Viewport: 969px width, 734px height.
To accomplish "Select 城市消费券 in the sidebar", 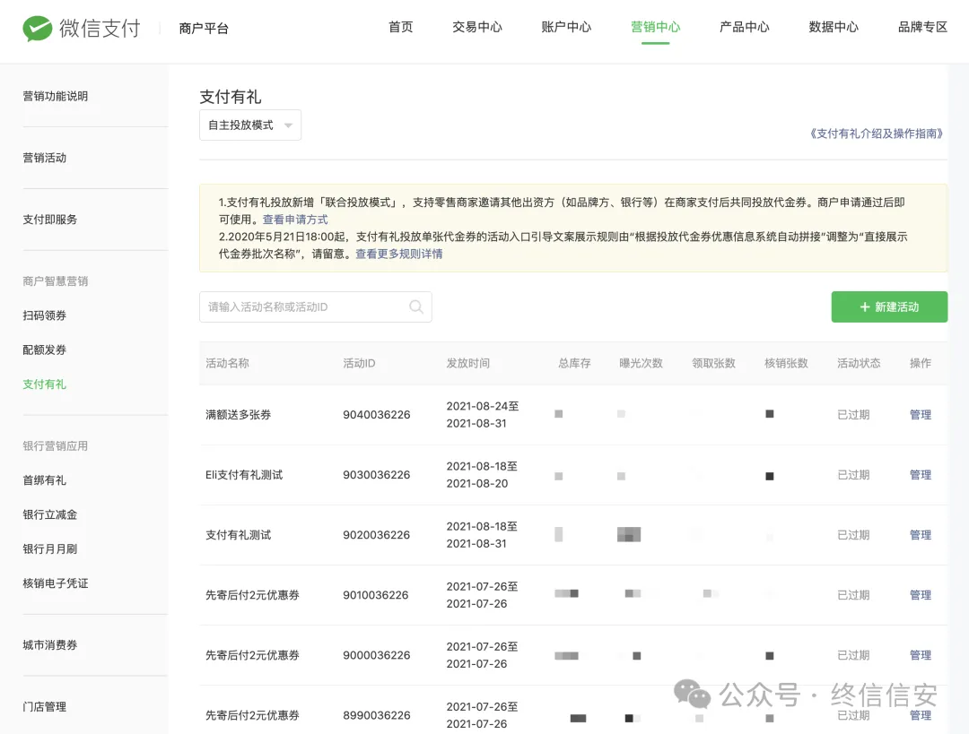I will pyautogui.click(x=50, y=644).
